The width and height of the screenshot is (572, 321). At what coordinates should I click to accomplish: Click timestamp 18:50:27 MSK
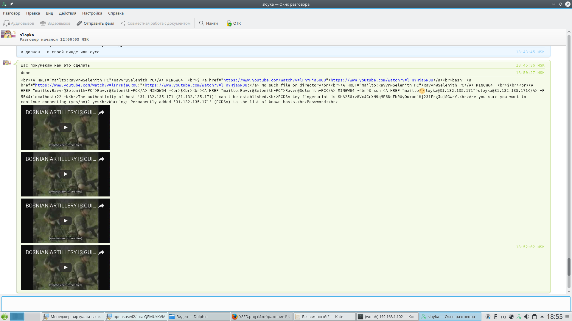click(530, 73)
